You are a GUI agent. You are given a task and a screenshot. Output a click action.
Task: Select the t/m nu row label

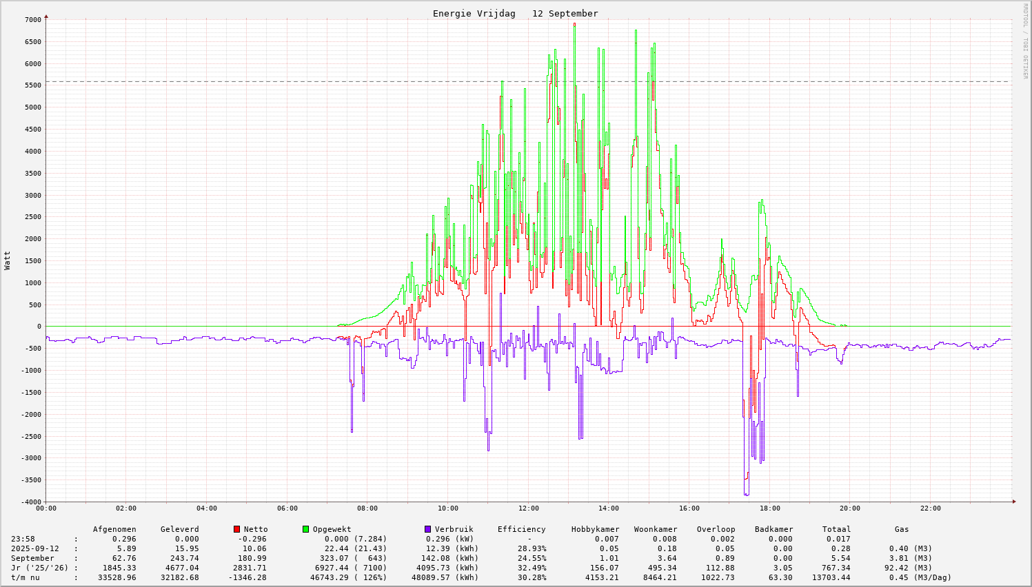tap(26, 577)
